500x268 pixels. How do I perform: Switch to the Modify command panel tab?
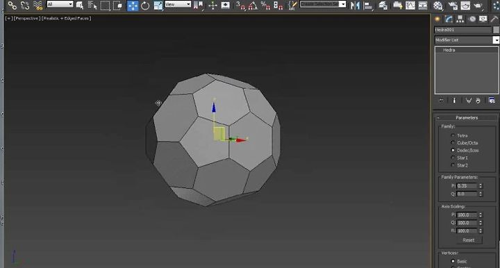click(x=449, y=19)
